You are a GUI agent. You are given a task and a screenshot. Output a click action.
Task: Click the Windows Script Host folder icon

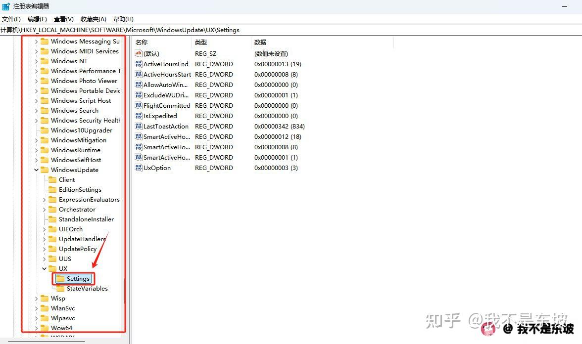pyautogui.click(x=45, y=101)
